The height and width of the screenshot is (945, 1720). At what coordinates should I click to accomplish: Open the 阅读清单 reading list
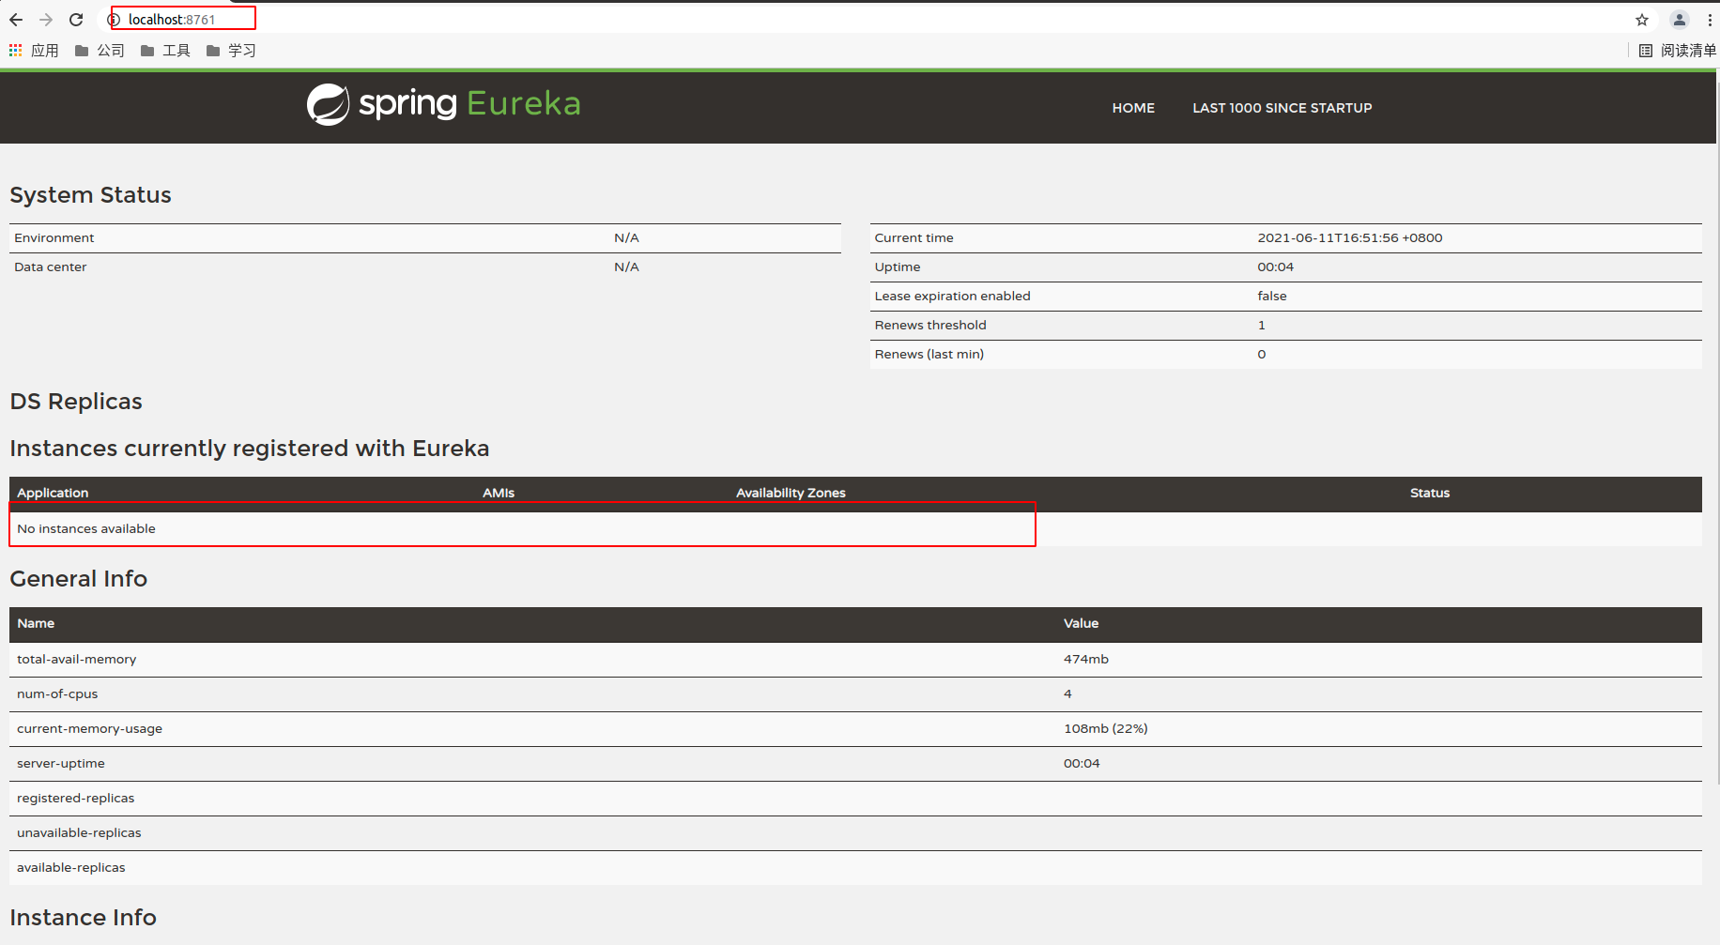[1677, 51]
